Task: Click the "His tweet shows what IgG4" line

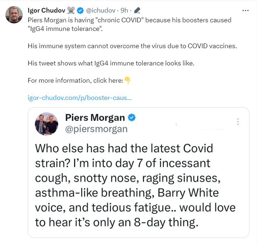Action: point(111,63)
